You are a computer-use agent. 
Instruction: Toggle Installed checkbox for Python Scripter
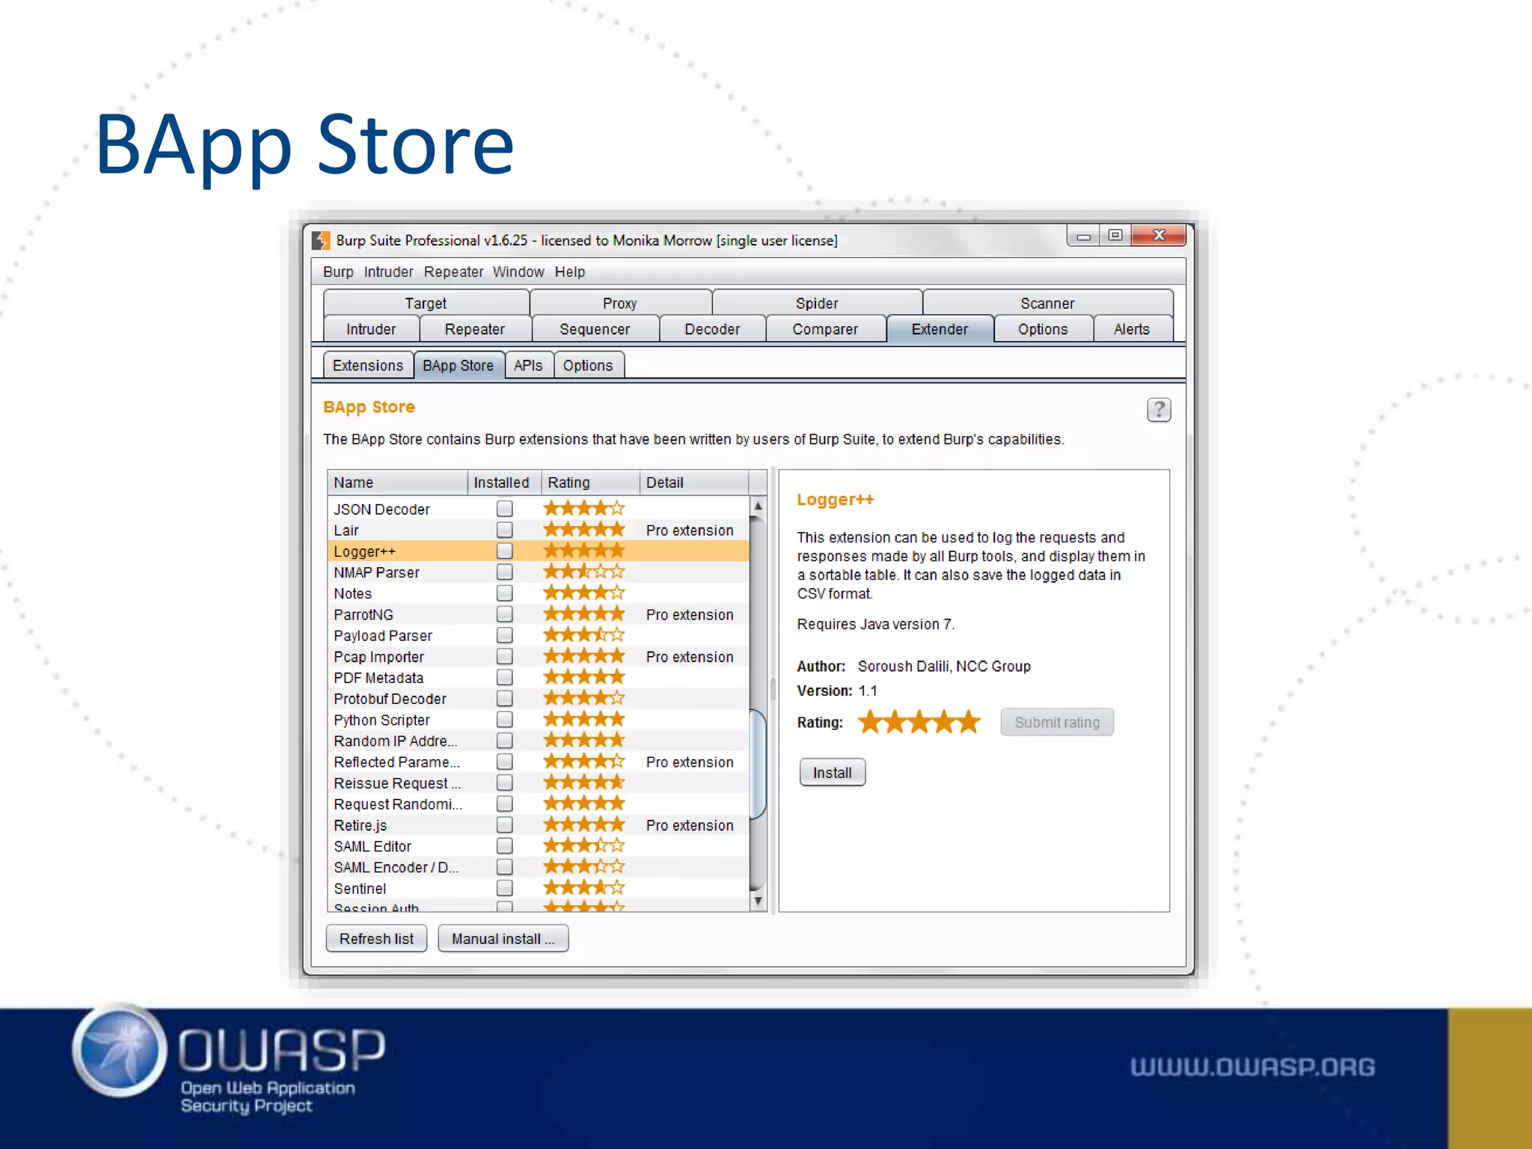click(505, 720)
